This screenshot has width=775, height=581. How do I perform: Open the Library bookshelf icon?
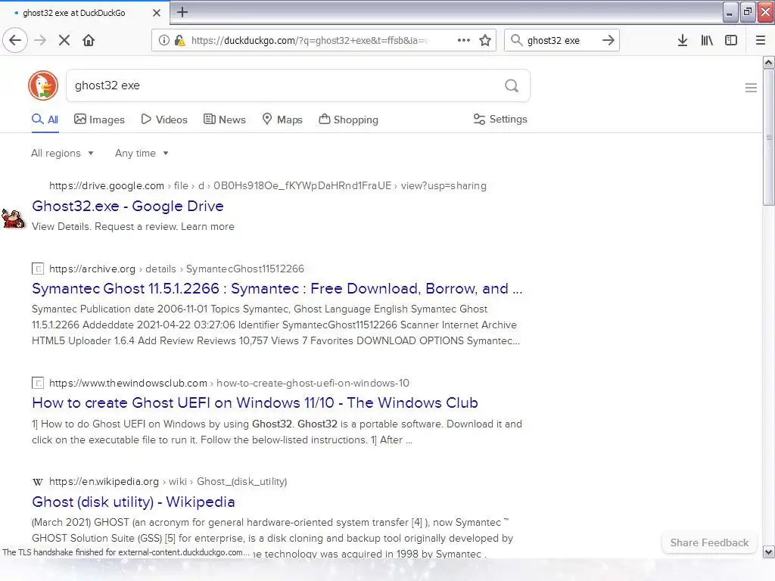pos(707,40)
